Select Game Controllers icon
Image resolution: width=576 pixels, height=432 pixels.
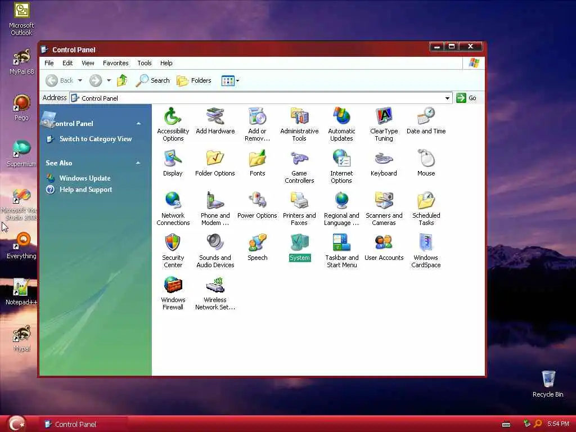(299, 166)
